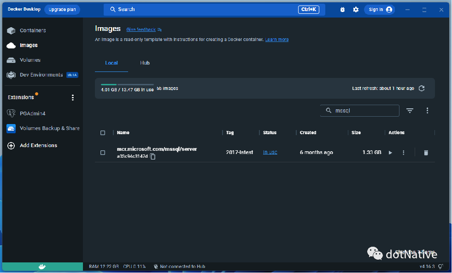
Task: Click In use status link
Action: click(x=270, y=152)
